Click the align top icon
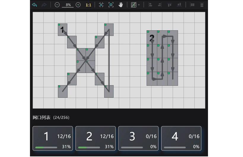The image size is (243, 157). click(x=169, y=5)
